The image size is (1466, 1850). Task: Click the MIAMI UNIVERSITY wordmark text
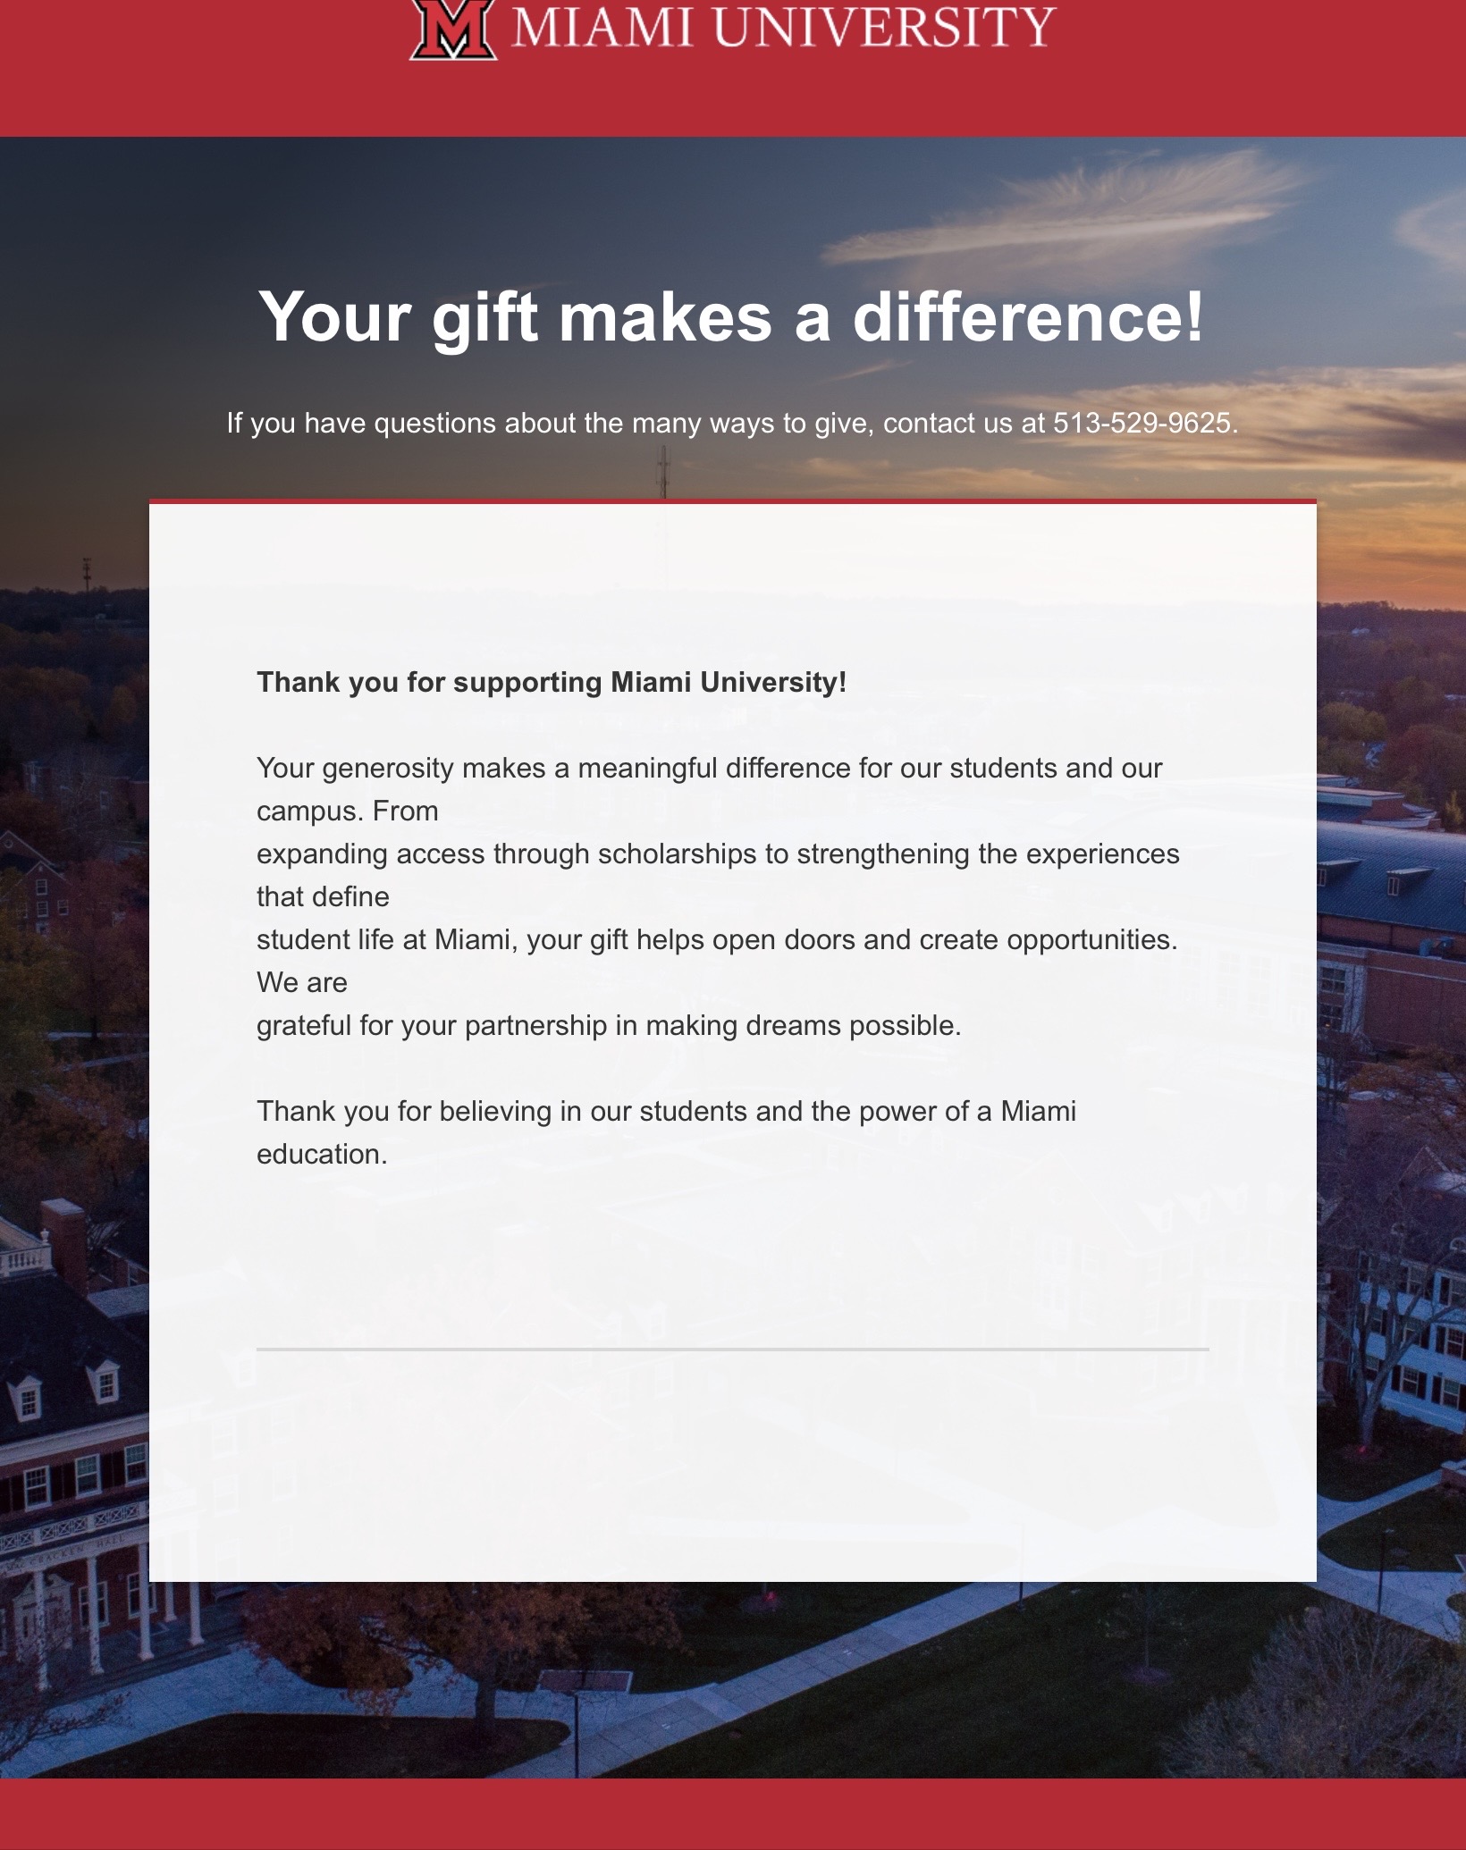coord(783,28)
